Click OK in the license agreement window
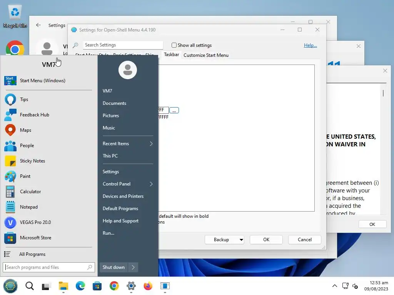The image size is (394, 295). (x=372, y=224)
